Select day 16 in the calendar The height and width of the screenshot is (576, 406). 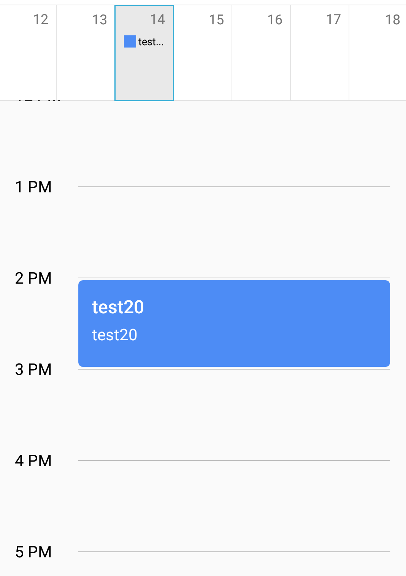pos(262,53)
